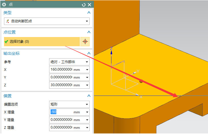Click the orange origin point sphere

coord(141,81)
